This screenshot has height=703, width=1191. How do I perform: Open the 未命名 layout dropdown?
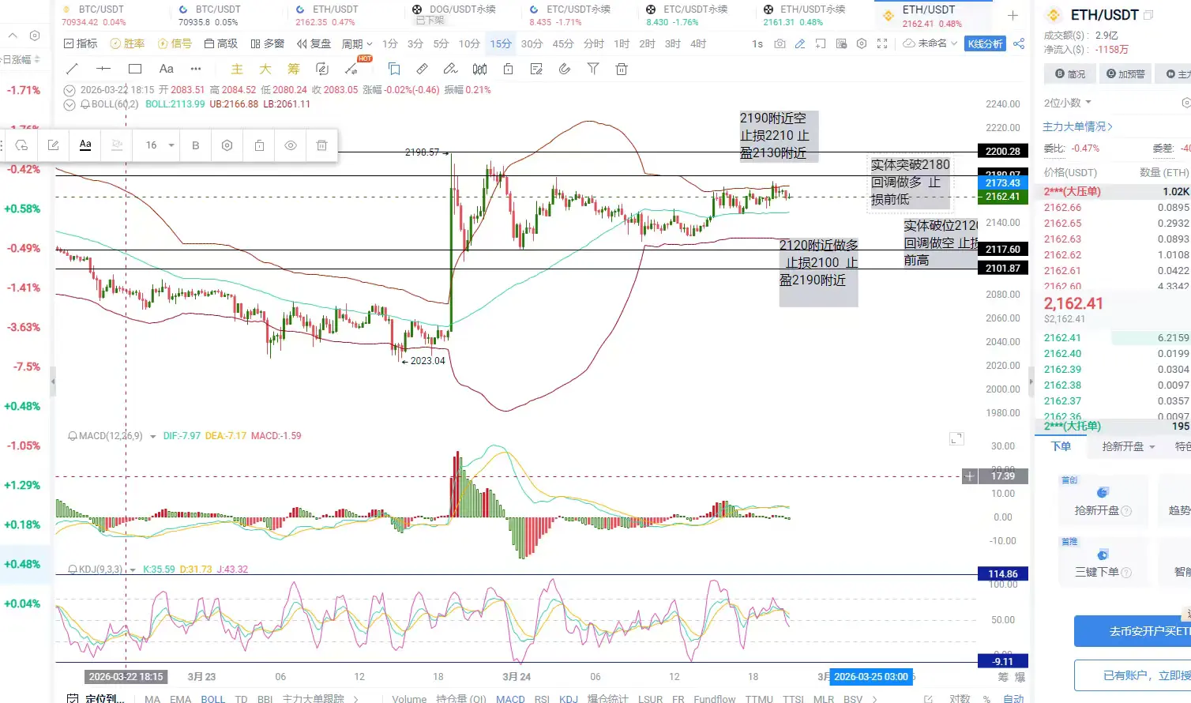pos(931,43)
